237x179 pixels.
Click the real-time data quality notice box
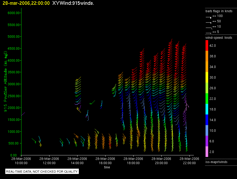42,172
